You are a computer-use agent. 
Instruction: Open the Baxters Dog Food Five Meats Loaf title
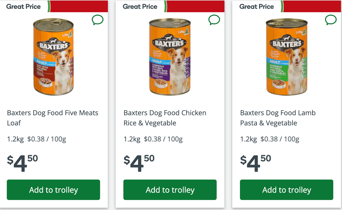coord(52,118)
